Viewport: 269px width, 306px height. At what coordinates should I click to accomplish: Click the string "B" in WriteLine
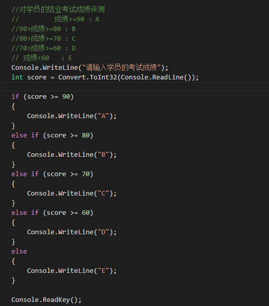103,155
